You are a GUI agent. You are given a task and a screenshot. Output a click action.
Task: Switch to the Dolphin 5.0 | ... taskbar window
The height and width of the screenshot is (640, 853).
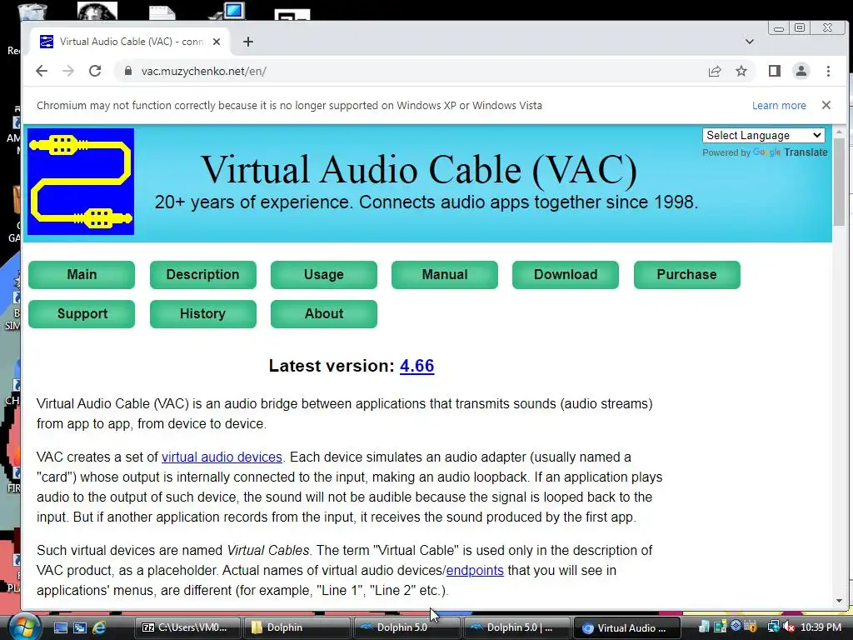coord(516,627)
